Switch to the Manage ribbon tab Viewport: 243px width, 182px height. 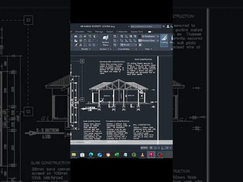tap(99, 31)
